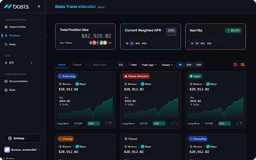Open the BTE tool

pos(9,63)
